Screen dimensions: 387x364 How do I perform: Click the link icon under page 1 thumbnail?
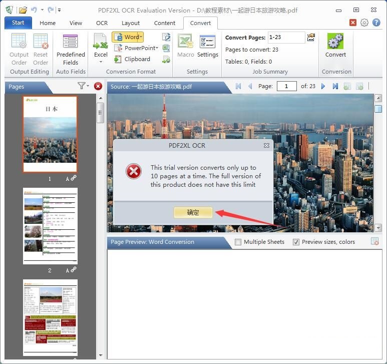(x=74, y=178)
